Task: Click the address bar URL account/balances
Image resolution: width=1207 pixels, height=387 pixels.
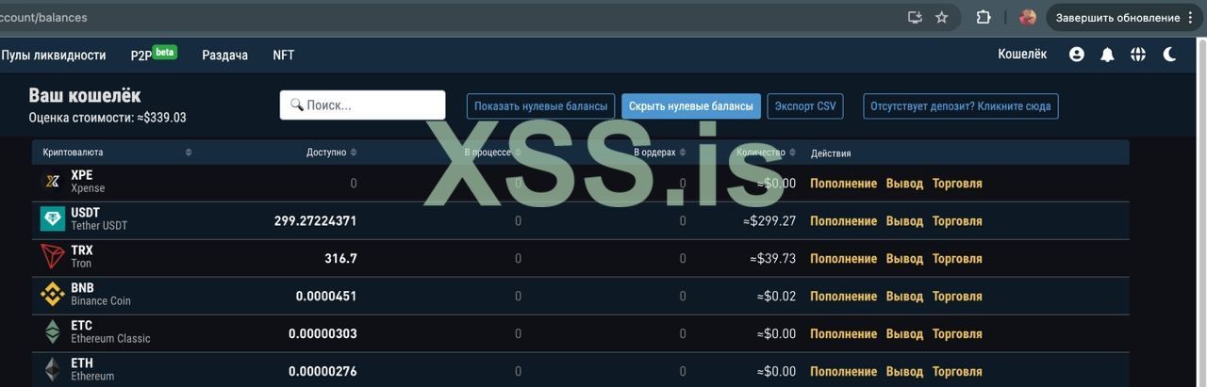Action: point(43,17)
